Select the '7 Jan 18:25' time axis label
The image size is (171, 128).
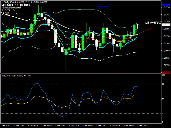pos(129,126)
